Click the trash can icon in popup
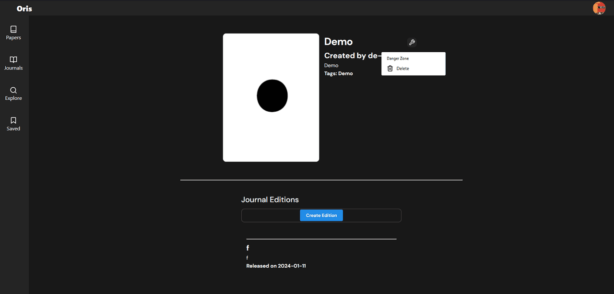The width and height of the screenshot is (614, 294). pyautogui.click(x=390, y=69)
